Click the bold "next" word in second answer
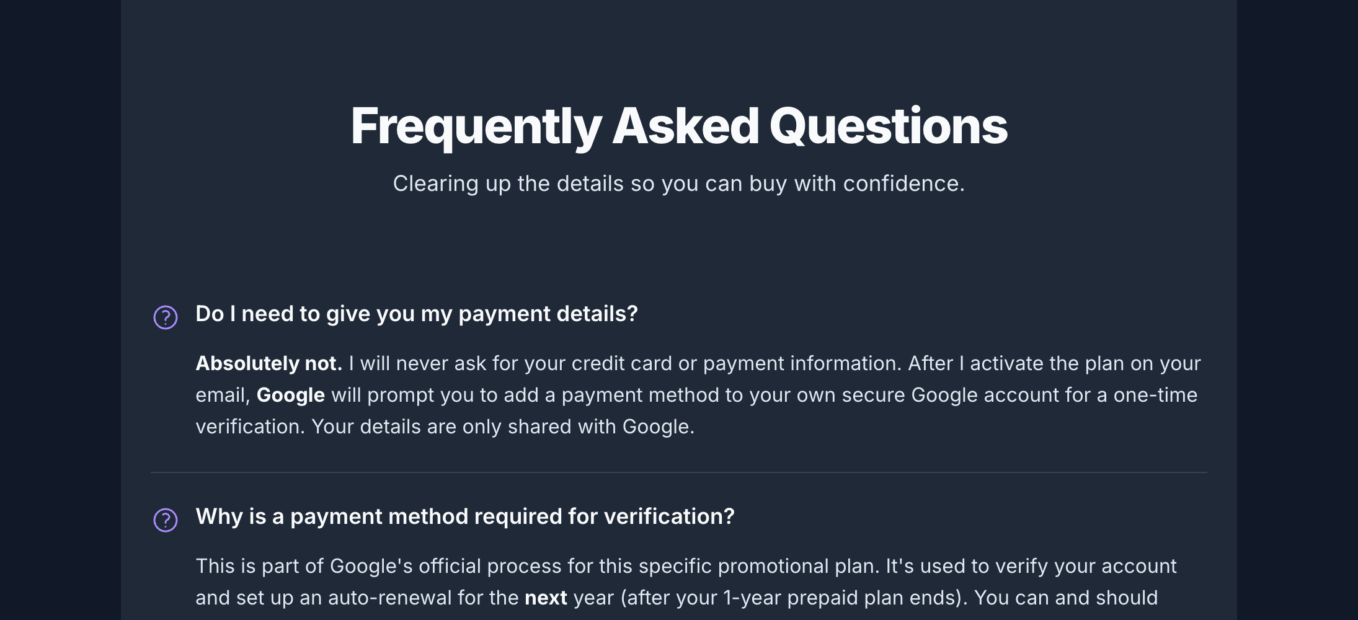The height and width of the screenshot is (620, 1358). (546, 598)
